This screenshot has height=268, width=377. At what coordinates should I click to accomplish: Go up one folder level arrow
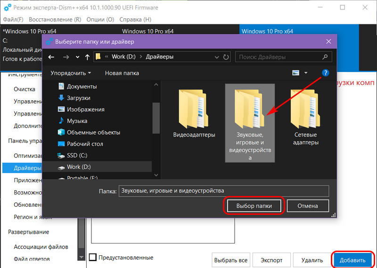click(87, 57)
